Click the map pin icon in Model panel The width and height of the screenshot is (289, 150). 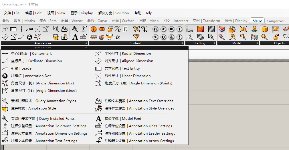click(254, 29)
